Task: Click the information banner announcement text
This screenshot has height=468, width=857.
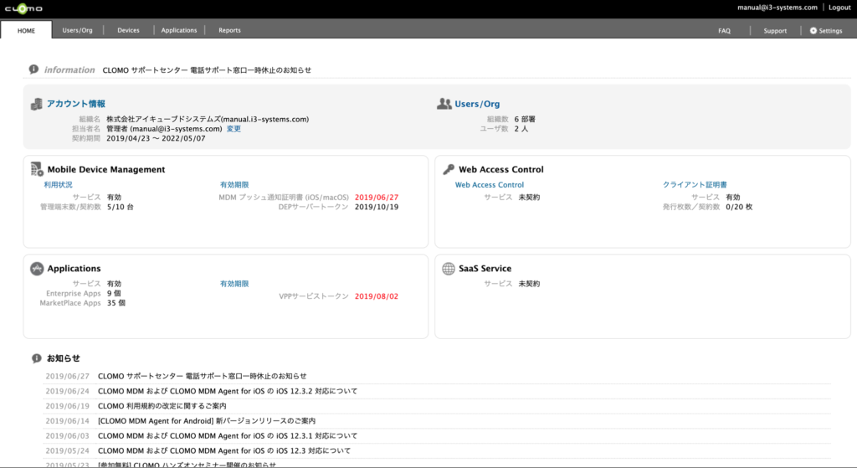Action: point(207,70)
